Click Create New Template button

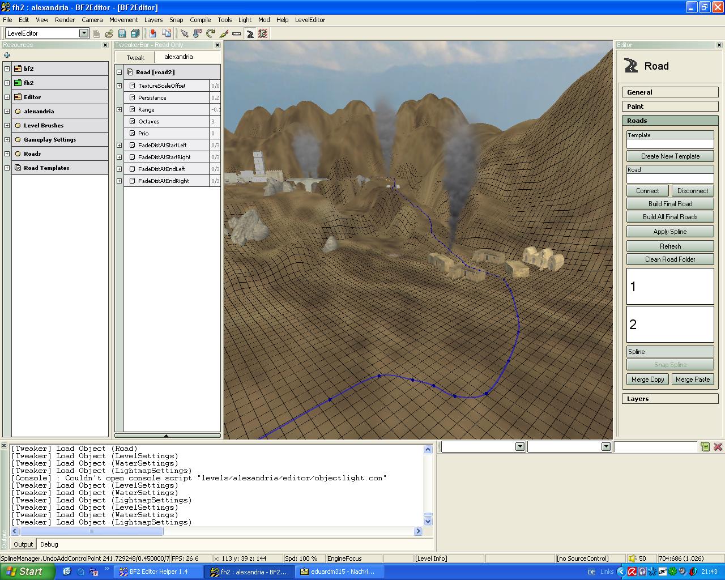pyautogui.click(x=670, y=156)
